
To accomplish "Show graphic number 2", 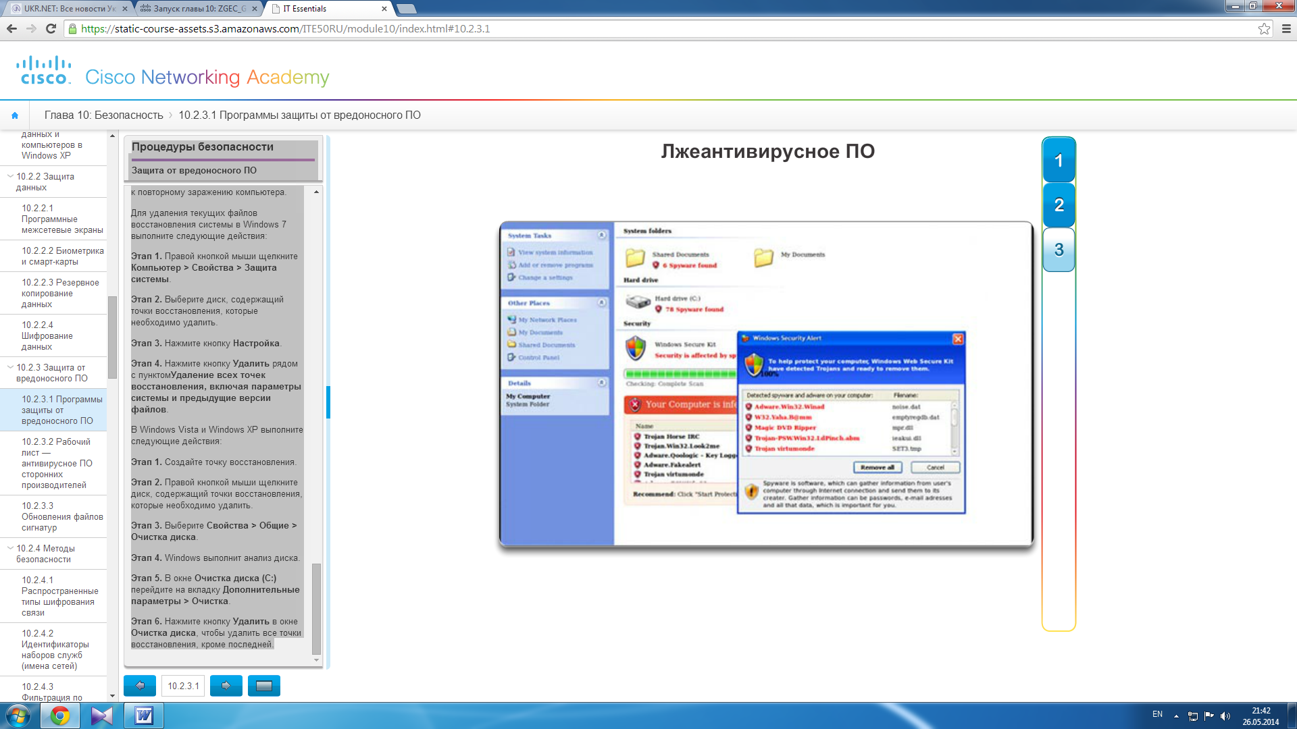I will click(1059, 205).
